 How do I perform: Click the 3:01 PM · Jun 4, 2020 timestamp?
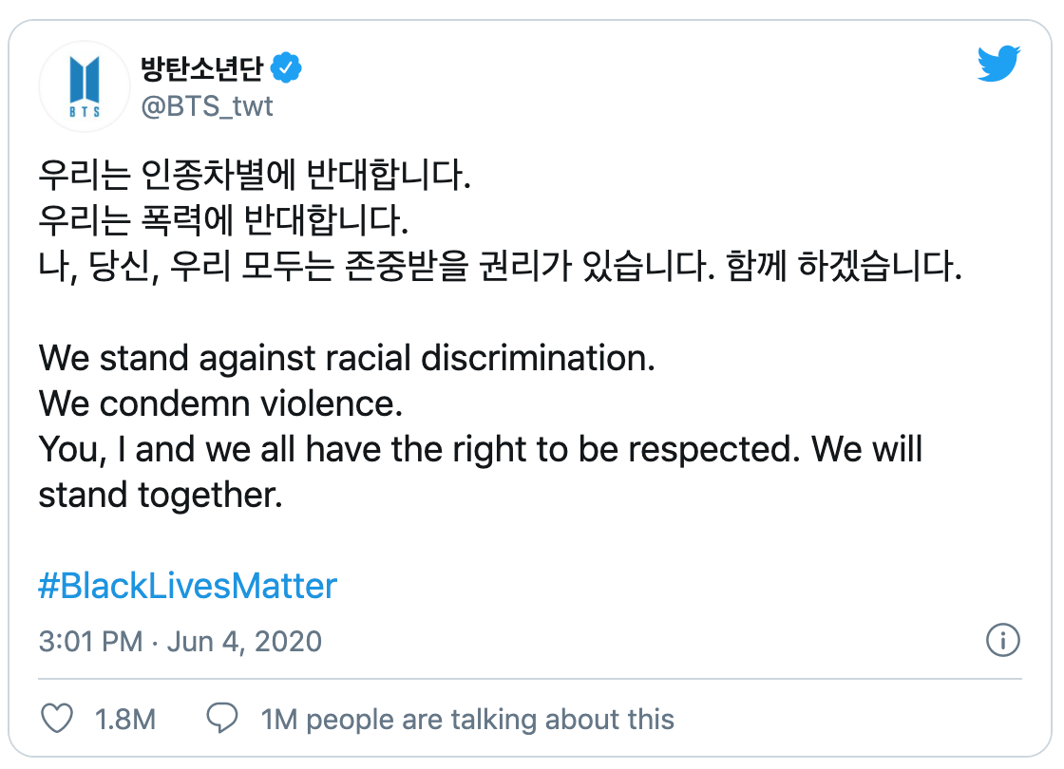coord(180,641)
